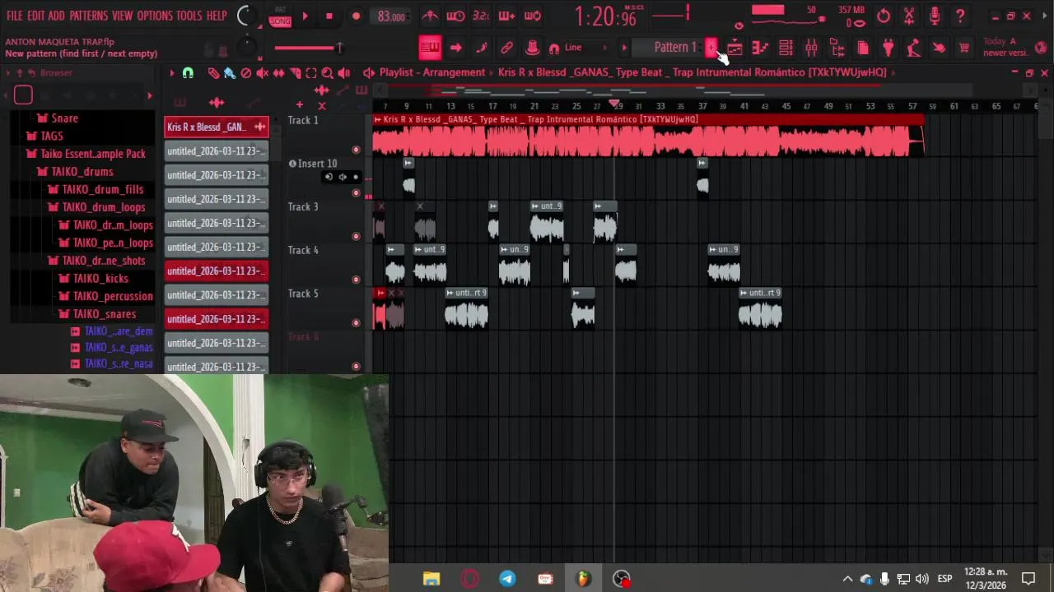
Task: Open File Explorer from the Windows taskbar
Action: (431, 579)
